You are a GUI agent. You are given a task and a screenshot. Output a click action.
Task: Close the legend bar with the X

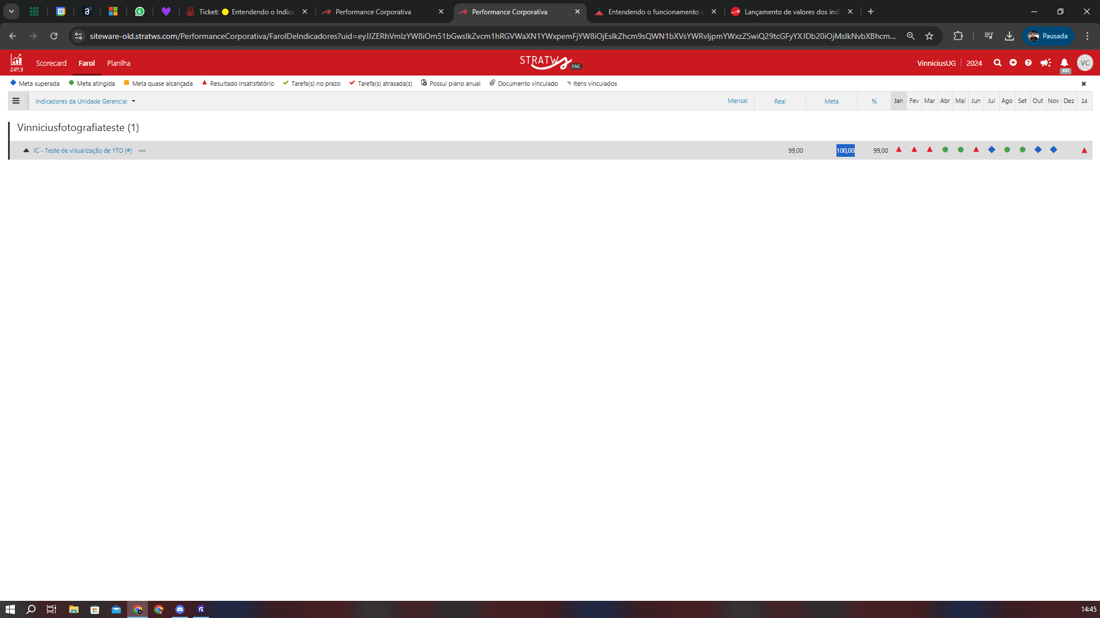1083,84
